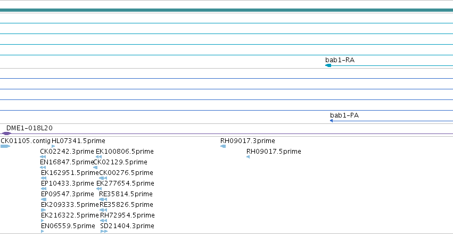453x234 pixels.
Task: Open the bab1-RA transcript label
Action: pos(340,60)
